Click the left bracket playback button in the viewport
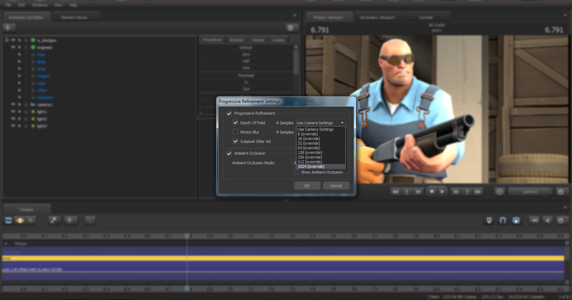 tap(407, 192)
